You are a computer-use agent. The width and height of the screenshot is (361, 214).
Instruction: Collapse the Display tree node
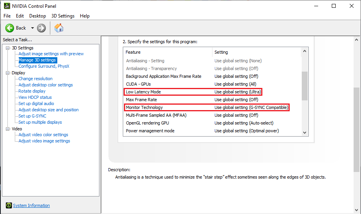[x=8, y=73]
